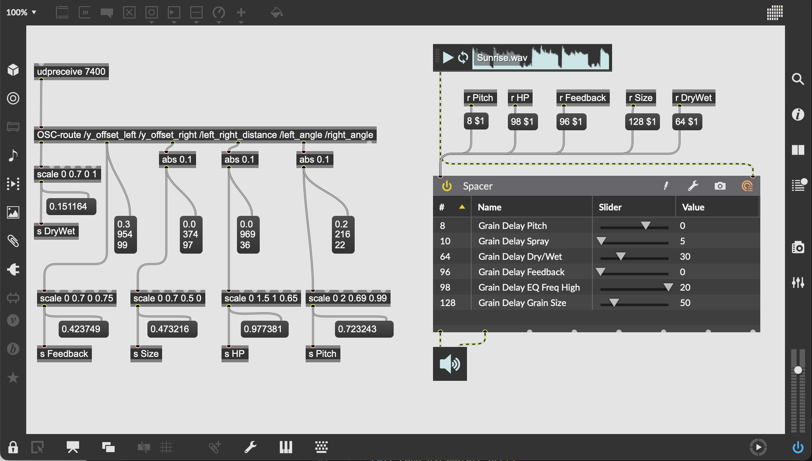Click the '8 $1' message box
The image size is (812, 461).
tap(476, 121)
